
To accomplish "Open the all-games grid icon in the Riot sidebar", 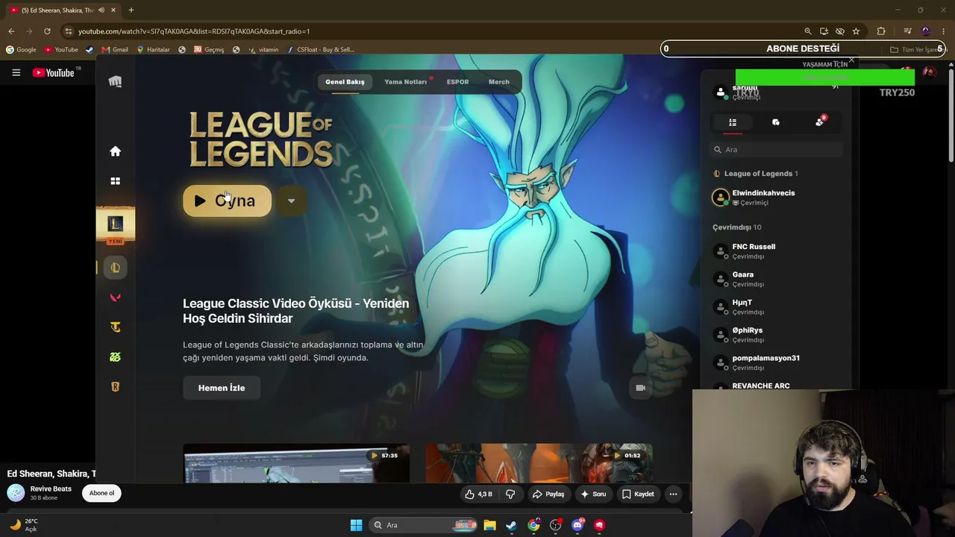I will coord(115,181).
